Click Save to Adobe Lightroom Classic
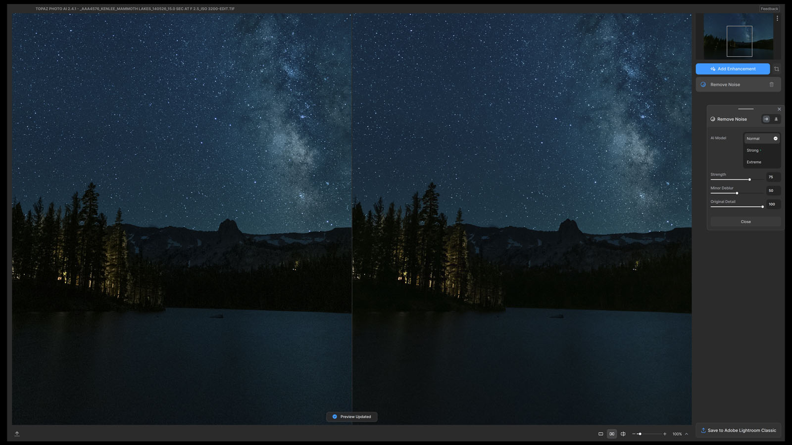This screenshot has width=792, height=445. [x=738, y=431]
